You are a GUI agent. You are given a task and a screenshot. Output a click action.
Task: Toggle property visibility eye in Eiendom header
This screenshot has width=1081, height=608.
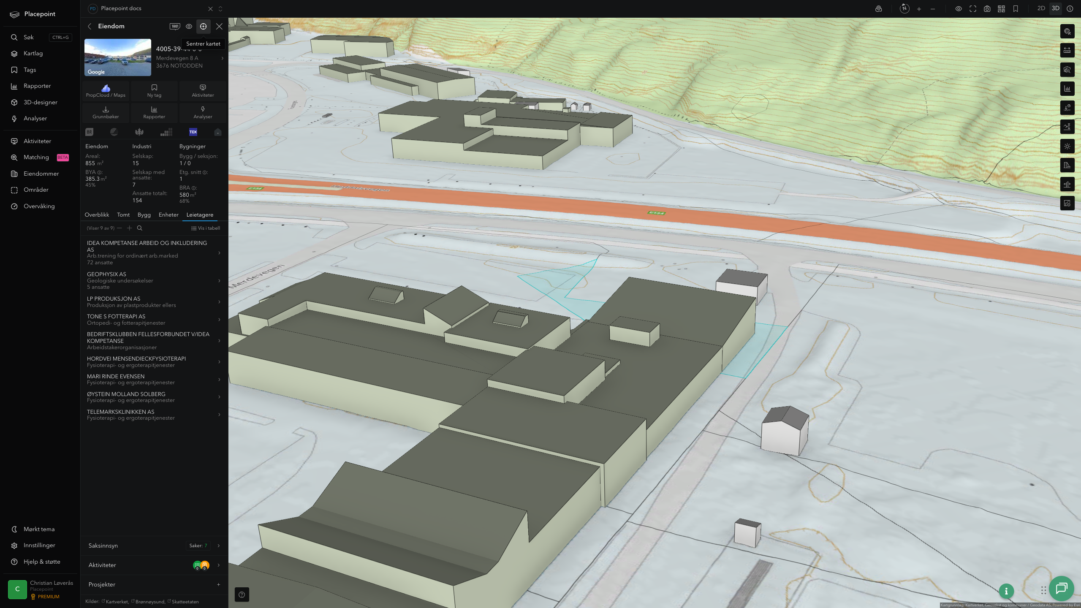[189, 26]
